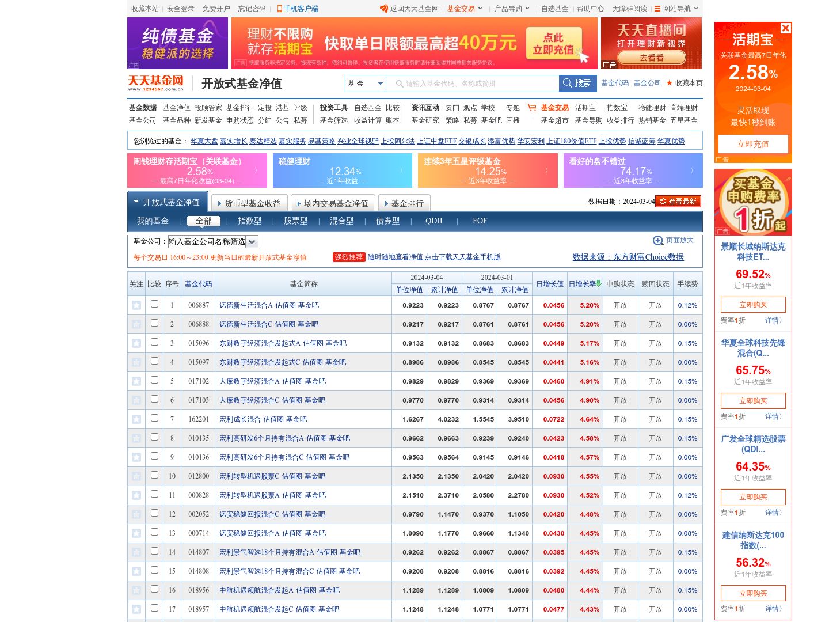The image size is (829, 622).
Task: Click the 返回天天基金网 logo icon in top bar
Action: [x=383, y=9]
